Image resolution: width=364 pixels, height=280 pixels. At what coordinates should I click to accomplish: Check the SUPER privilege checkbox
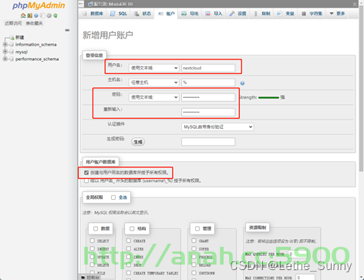[x=194, y=248]
